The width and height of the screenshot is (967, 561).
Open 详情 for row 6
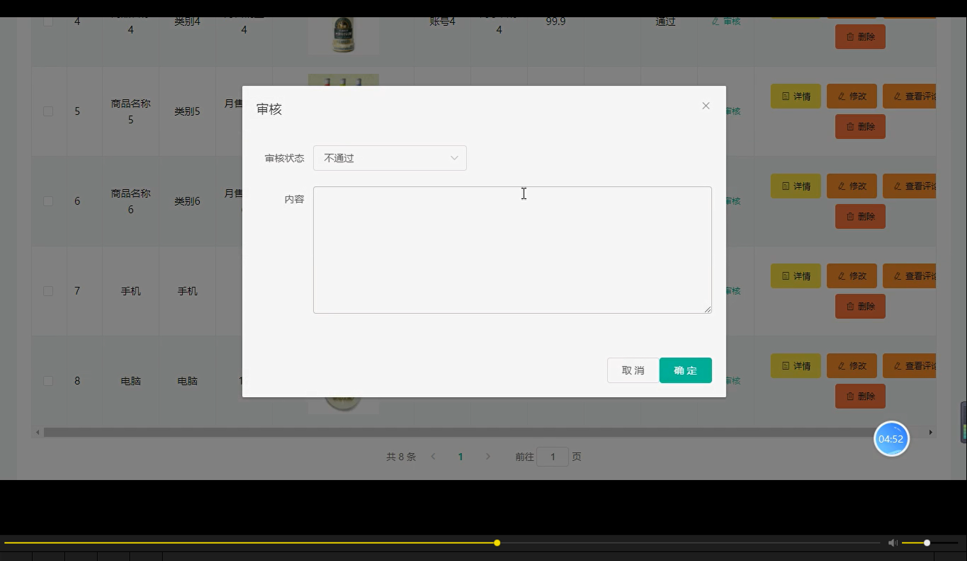(x=795, y=186)
